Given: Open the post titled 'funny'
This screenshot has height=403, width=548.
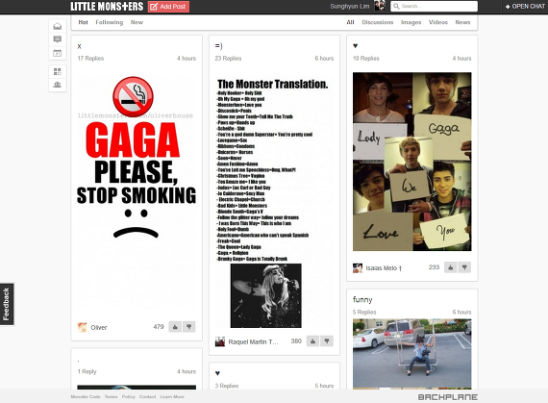Looking at the screenshot, I should tap(362, 299).
